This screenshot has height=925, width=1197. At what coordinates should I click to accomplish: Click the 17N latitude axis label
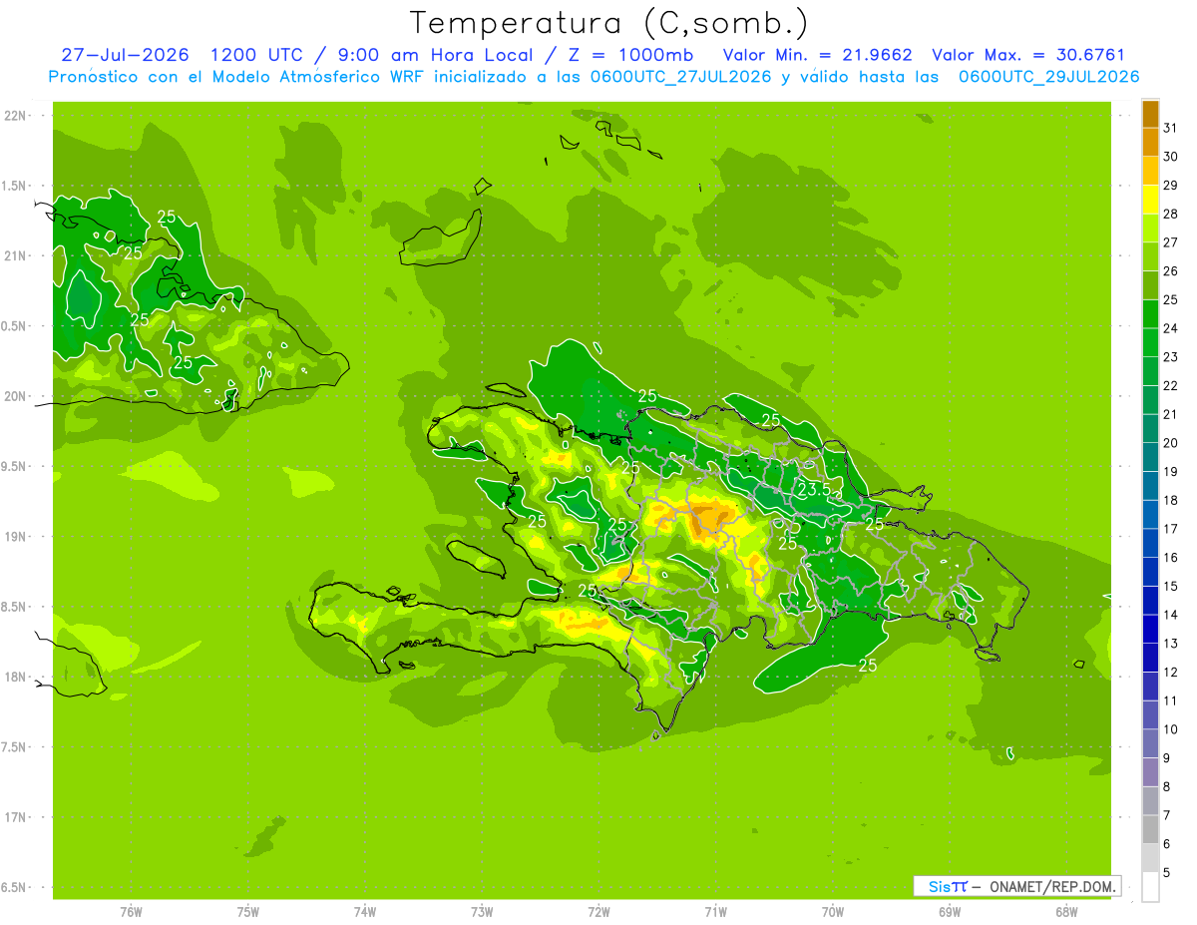[x=16, y=817]
